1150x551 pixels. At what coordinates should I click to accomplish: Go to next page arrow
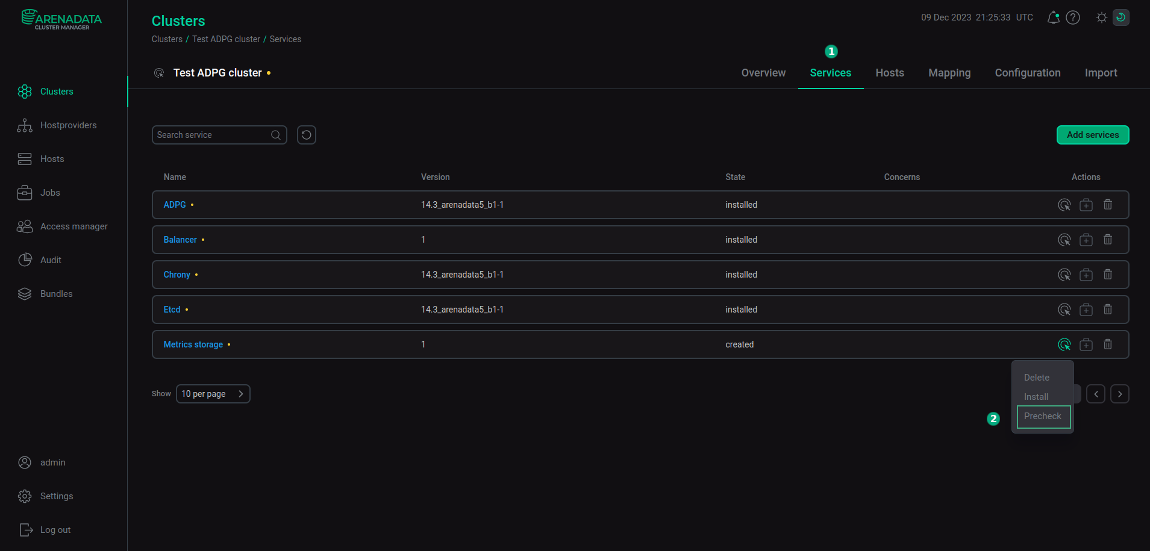point(1120,394)
